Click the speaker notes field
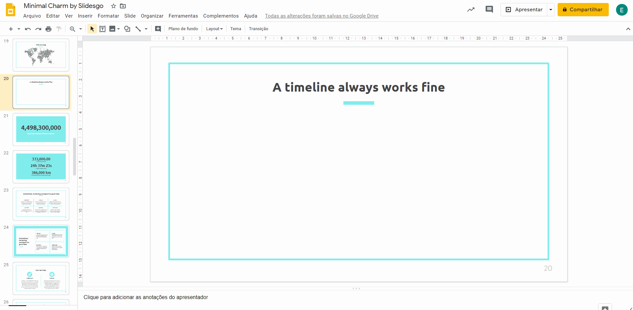Viewport: 633px width, 310px height. [x=355, y=297]
